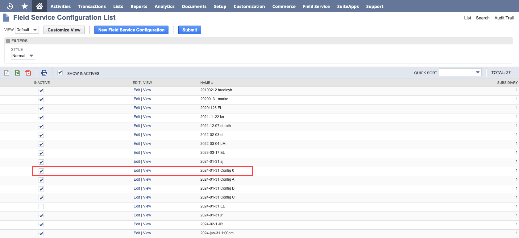Uncheck inactive for 20200131 marke
This screenshot has width=519, height=238.
[41, 100]
